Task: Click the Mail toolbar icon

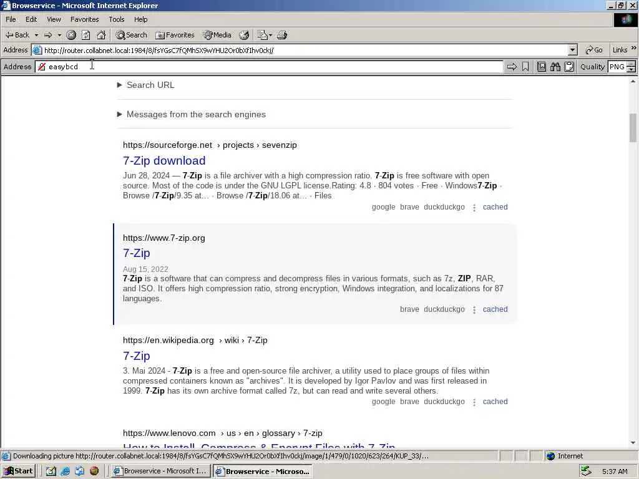Action: tap(264, 35)
